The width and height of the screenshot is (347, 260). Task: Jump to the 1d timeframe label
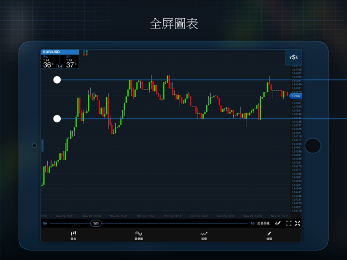click(252, 223)
